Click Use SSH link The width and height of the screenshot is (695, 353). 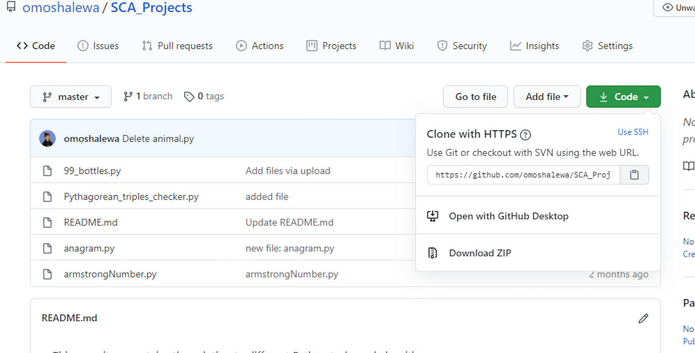633,132
